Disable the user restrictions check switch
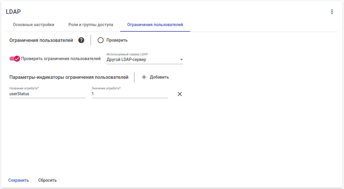Image resolution: width=344 pixels, height=189 pixels. 15,59
